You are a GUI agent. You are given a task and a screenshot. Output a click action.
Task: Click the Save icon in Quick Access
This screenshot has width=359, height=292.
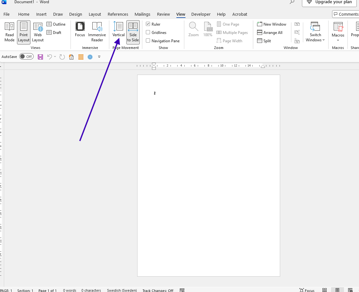point(40,57)
